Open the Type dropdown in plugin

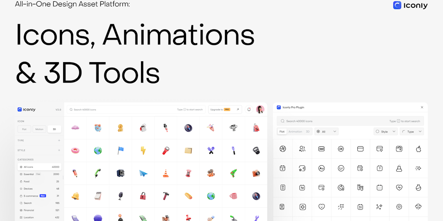412,132
